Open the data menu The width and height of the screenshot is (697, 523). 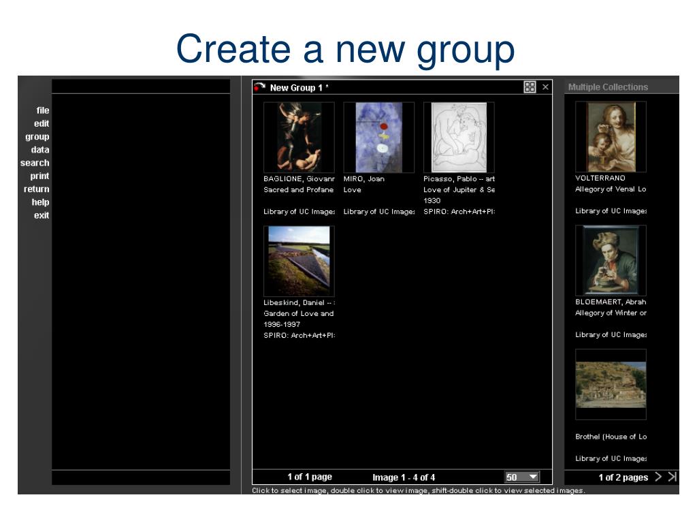coord(40,150)
